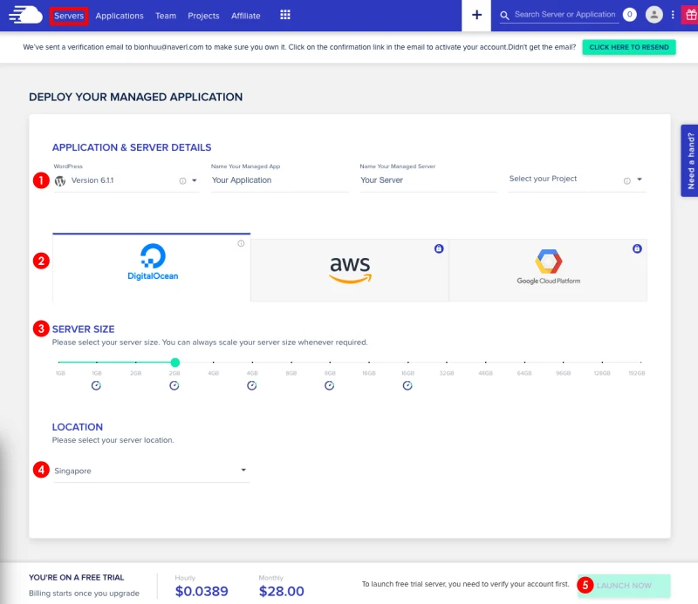Viewport: 698px width, 604px height.
Task: Click gauge icon under 4GB mark
Action: point(252,385)
